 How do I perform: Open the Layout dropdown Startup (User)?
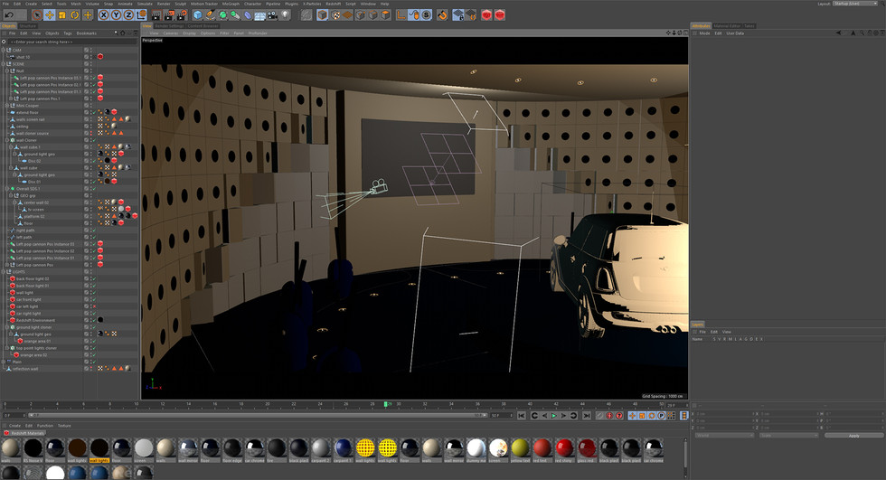point(855,4)
